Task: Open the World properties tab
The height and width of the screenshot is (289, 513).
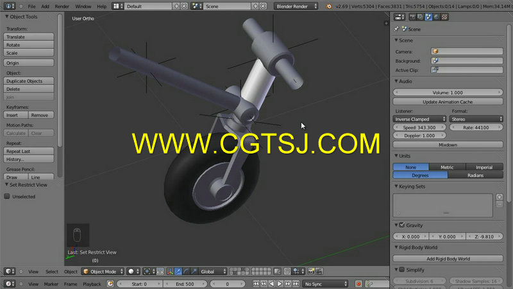Action: [x=436, y=17]
